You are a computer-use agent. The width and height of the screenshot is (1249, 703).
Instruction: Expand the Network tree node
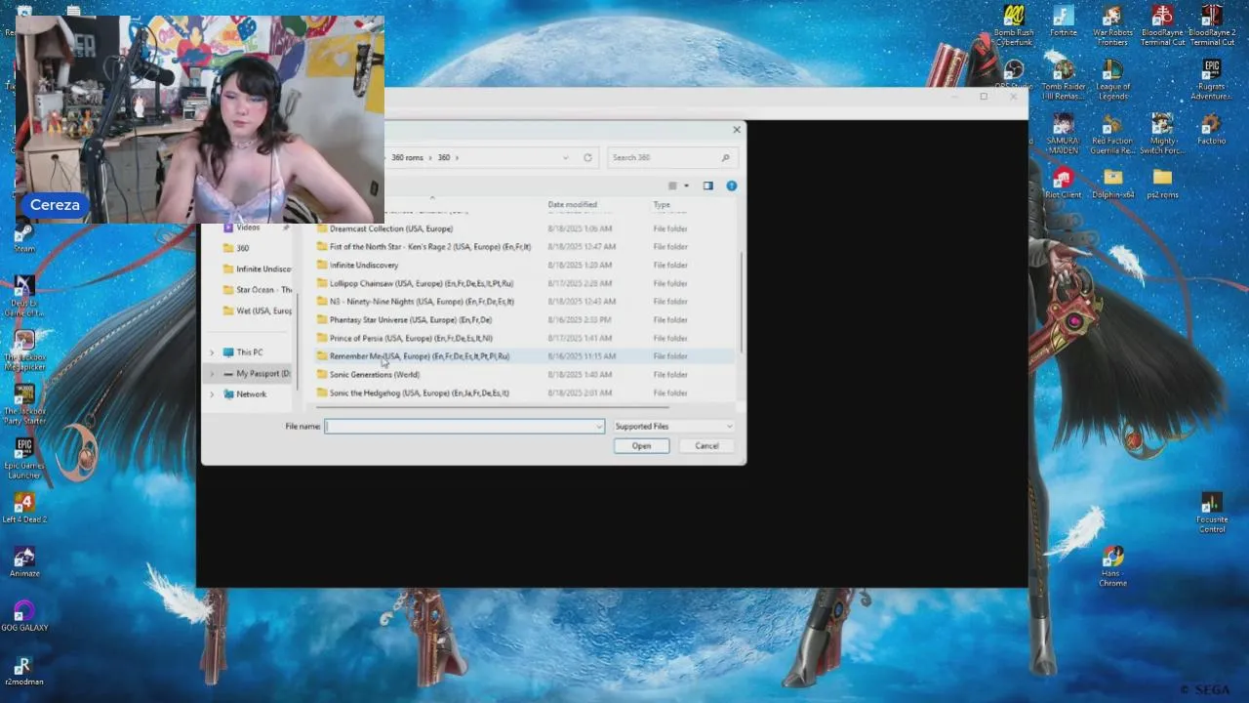(x=212, y=394)
